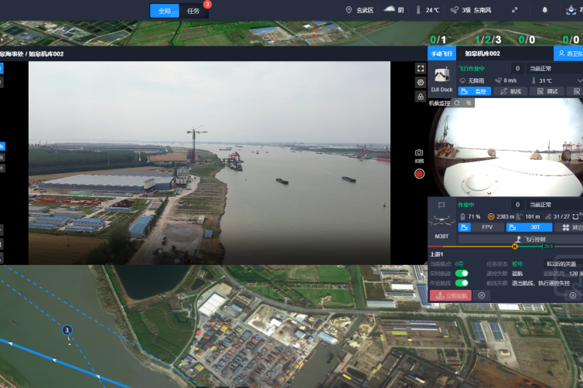583x388 pixels.
Task: Select the 30T camera view
Action: click(529, 227)
